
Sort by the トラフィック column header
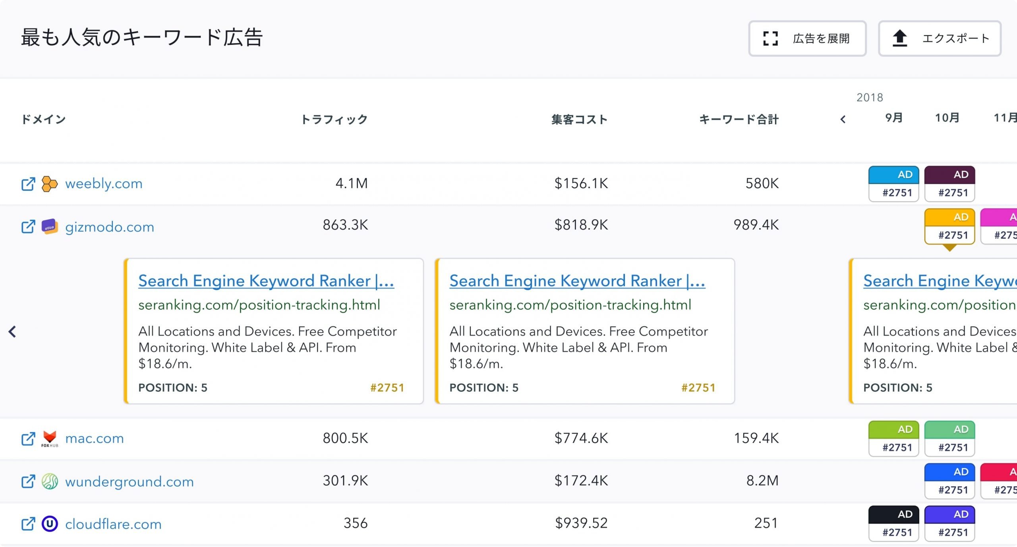[334, 119]
